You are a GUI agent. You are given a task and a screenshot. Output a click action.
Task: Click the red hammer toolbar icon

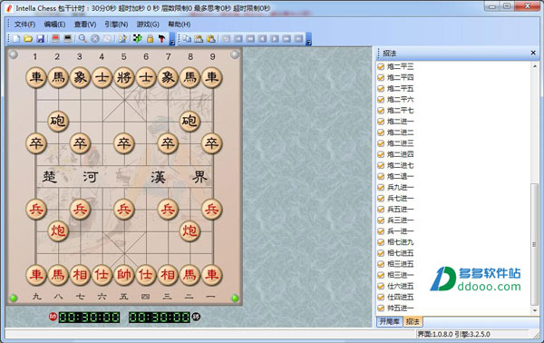click(x=162, y=38)
